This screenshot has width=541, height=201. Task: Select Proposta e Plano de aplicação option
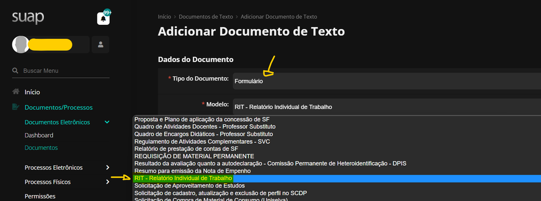(337, 119)
